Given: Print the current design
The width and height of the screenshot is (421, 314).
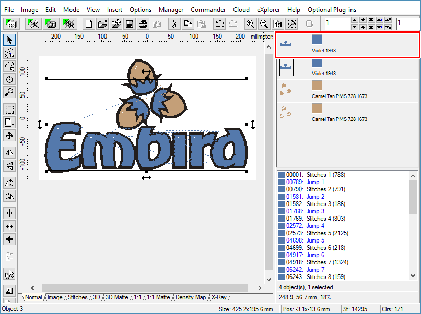Looking at the screenshot, I should tap(143, 24).
